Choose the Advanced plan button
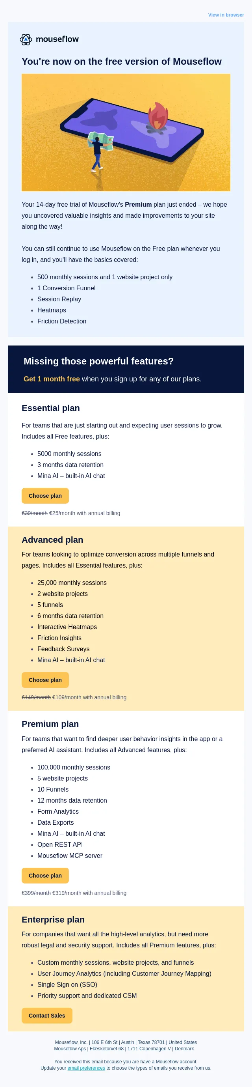 pyautogui.click(x=45, y=680)
